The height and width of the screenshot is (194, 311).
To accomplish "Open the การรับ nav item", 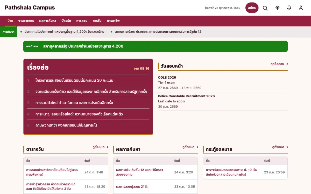I will (97, 21).
